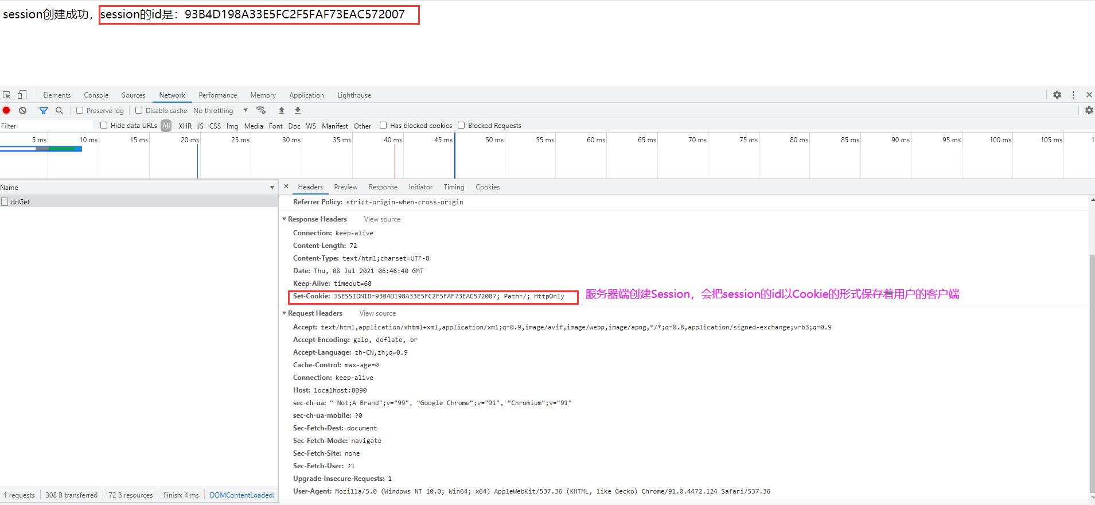The width and height of the screenshot is (1095, 505).
Task: Open the Performance tab
Action: click(x=217, y=95)
